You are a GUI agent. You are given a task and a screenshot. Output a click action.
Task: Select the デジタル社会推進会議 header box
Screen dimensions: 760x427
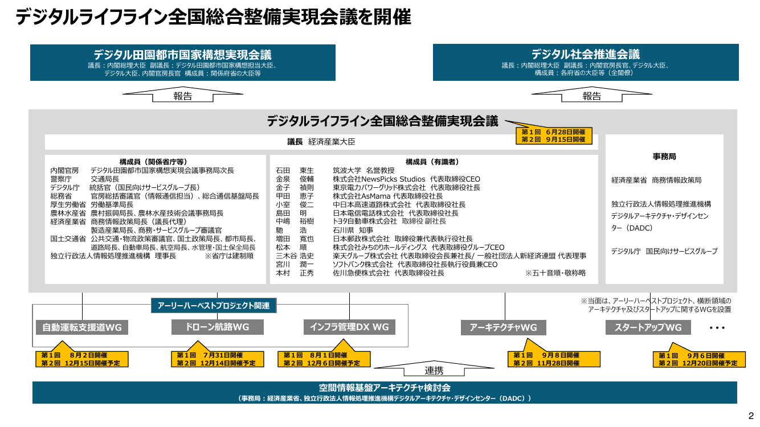(586, 63)
